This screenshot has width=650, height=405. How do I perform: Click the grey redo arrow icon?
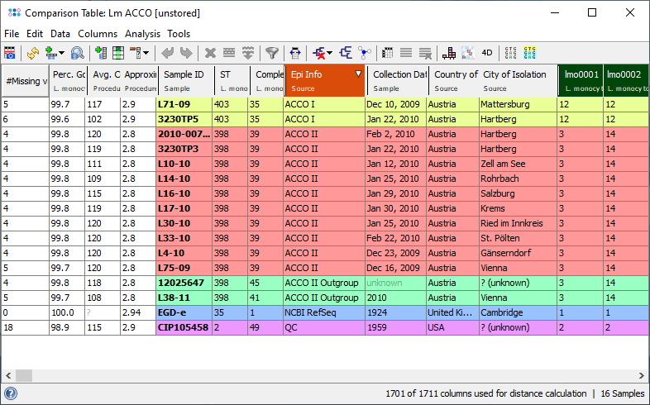tap(186, 53)
